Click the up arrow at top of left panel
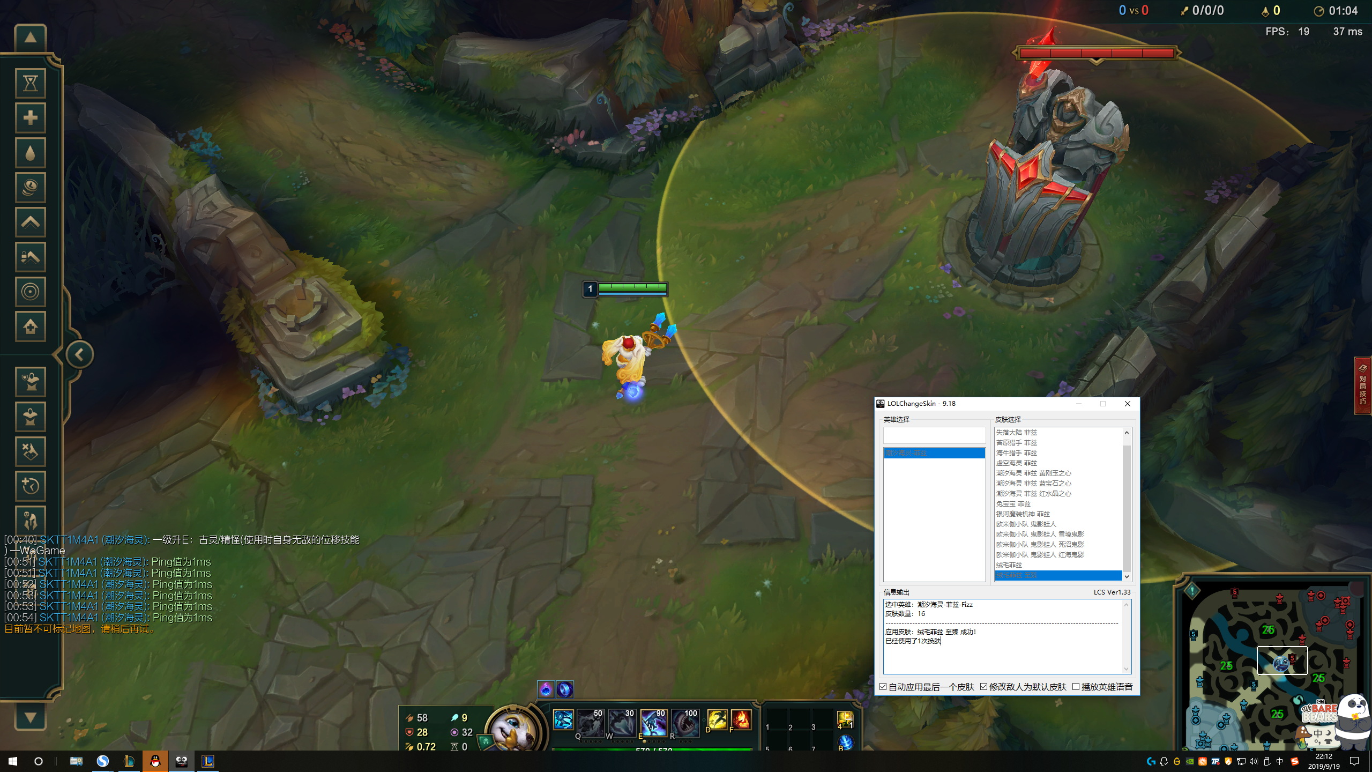 click(x=31, y=38)
